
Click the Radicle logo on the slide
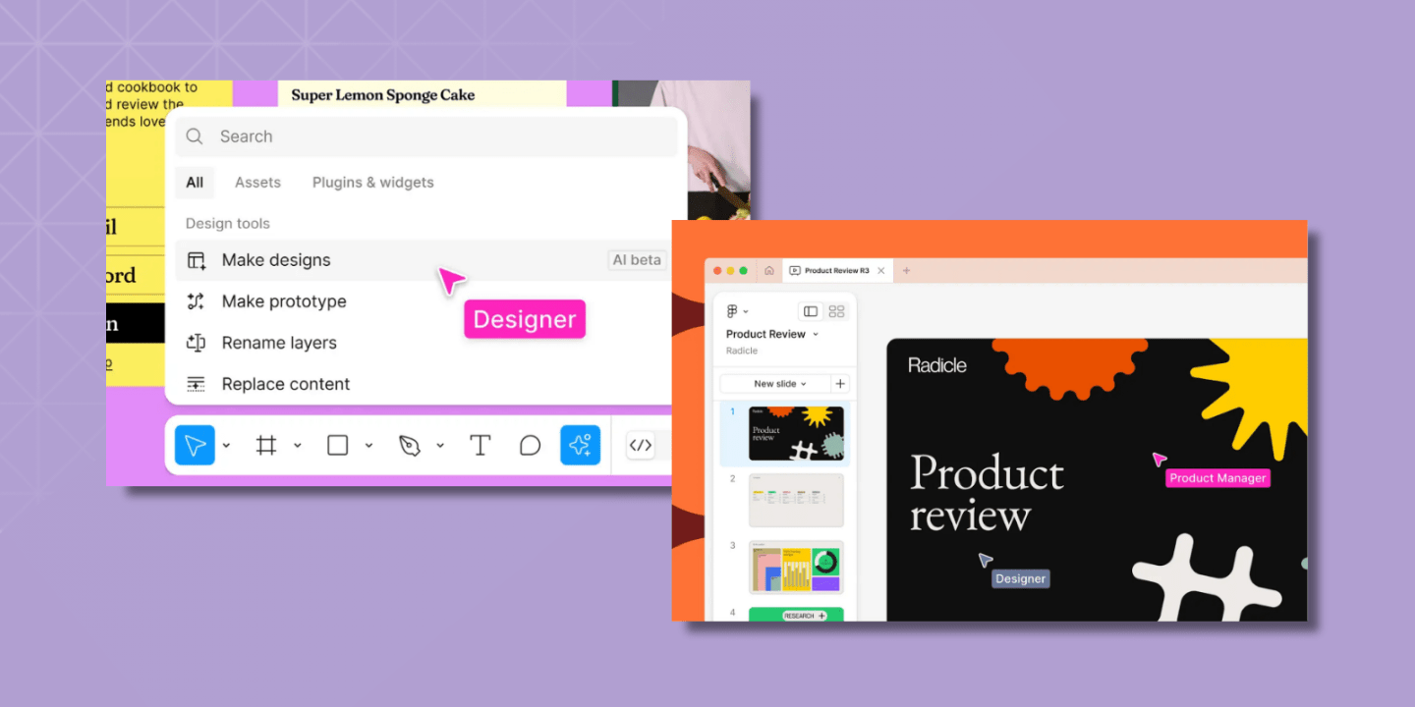(x=937, y=365)
